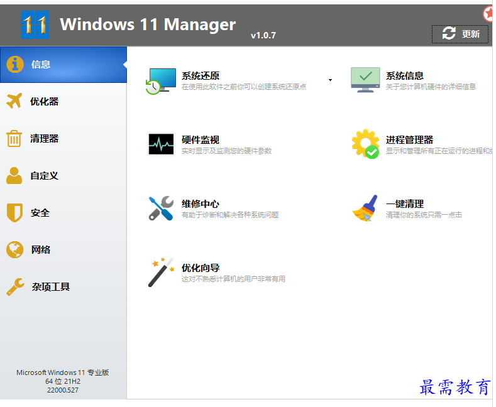Click the 一键清理 title text

405,204
